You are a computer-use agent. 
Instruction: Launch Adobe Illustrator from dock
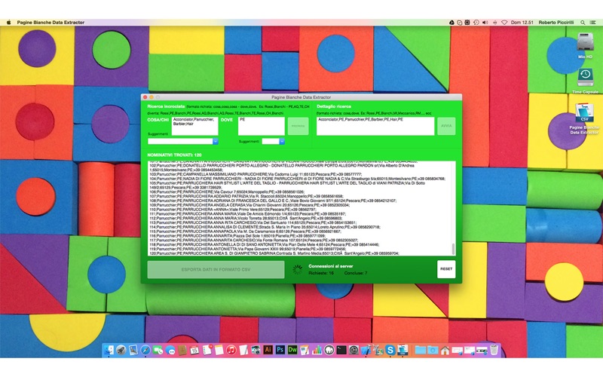268,350
